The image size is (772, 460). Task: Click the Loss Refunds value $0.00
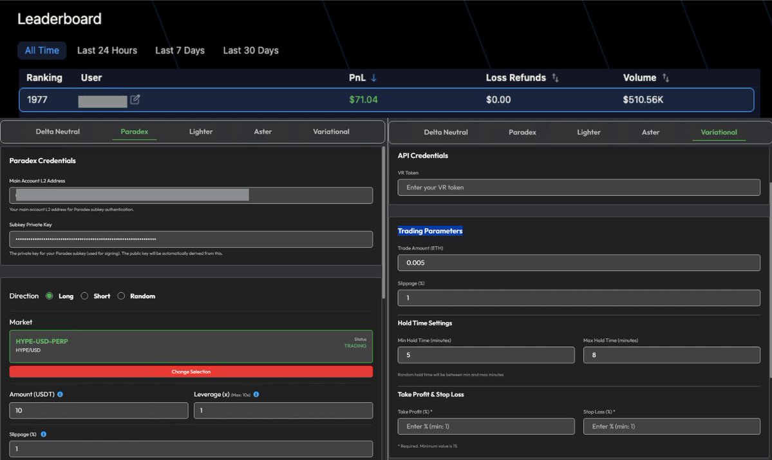(498, 99)
